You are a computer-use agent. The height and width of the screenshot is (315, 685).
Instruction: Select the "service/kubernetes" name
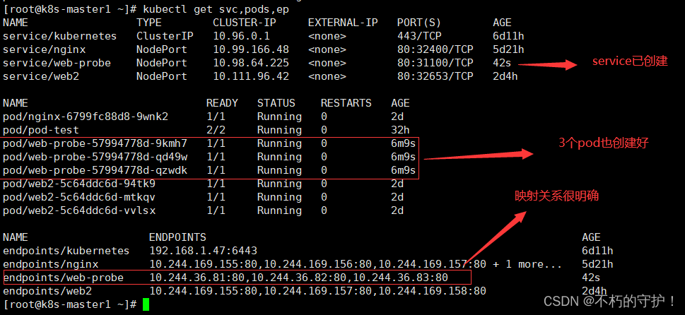(x=60, y=36)
